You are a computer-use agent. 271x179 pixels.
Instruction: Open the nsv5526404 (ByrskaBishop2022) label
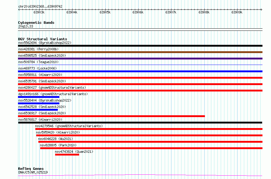click(x=45, y=100)
